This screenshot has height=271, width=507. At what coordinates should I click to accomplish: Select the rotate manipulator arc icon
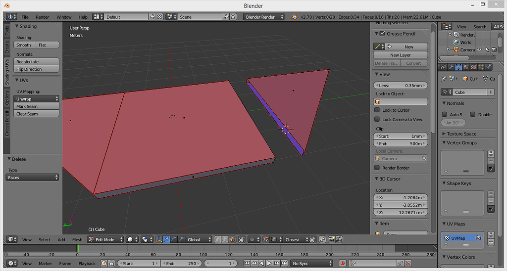point(174,239)
